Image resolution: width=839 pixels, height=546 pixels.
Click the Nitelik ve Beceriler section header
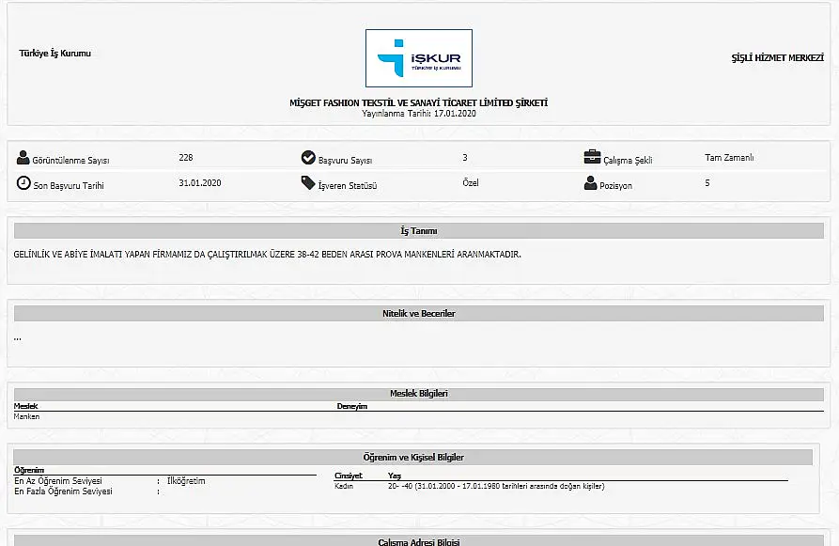[418, 314]
